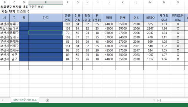Click the sheet tab scroll arrow
This screenshot has height=107, width=188.
pyautogui.click(x=2, y=100)
